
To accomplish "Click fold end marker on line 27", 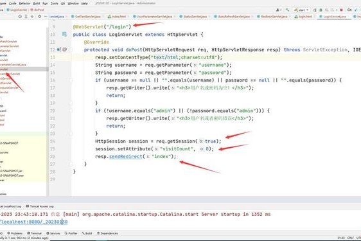I will click(71, 164).
